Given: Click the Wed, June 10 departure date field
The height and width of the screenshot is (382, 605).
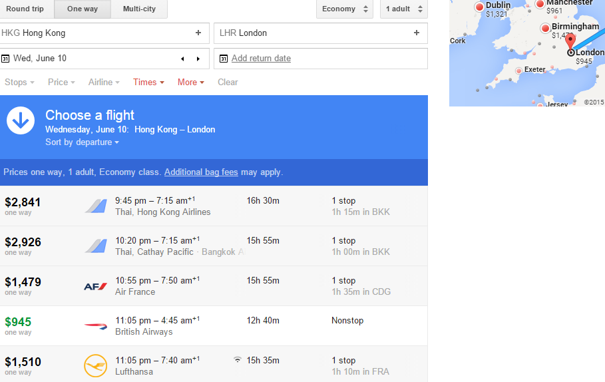Looking at the screenshot, I should [x=104, y=59].
